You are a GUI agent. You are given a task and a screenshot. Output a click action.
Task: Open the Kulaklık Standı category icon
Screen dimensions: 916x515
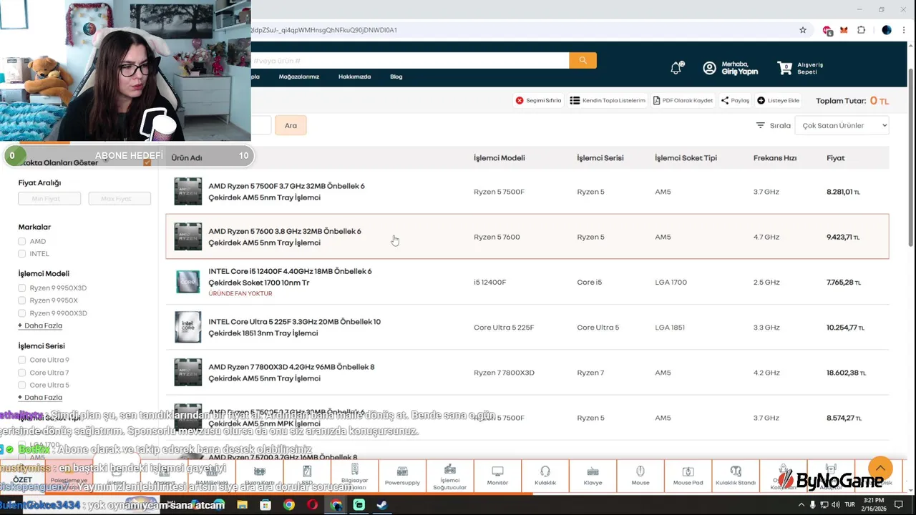click(x=736, y=476)
